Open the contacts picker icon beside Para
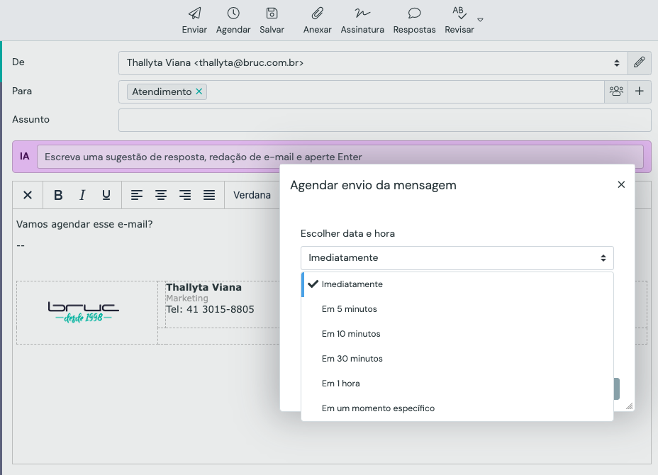Image resolution: width=658 pixels, height=475 pixels. tap(616, 91)
